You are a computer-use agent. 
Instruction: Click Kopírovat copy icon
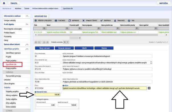(70, 21)
